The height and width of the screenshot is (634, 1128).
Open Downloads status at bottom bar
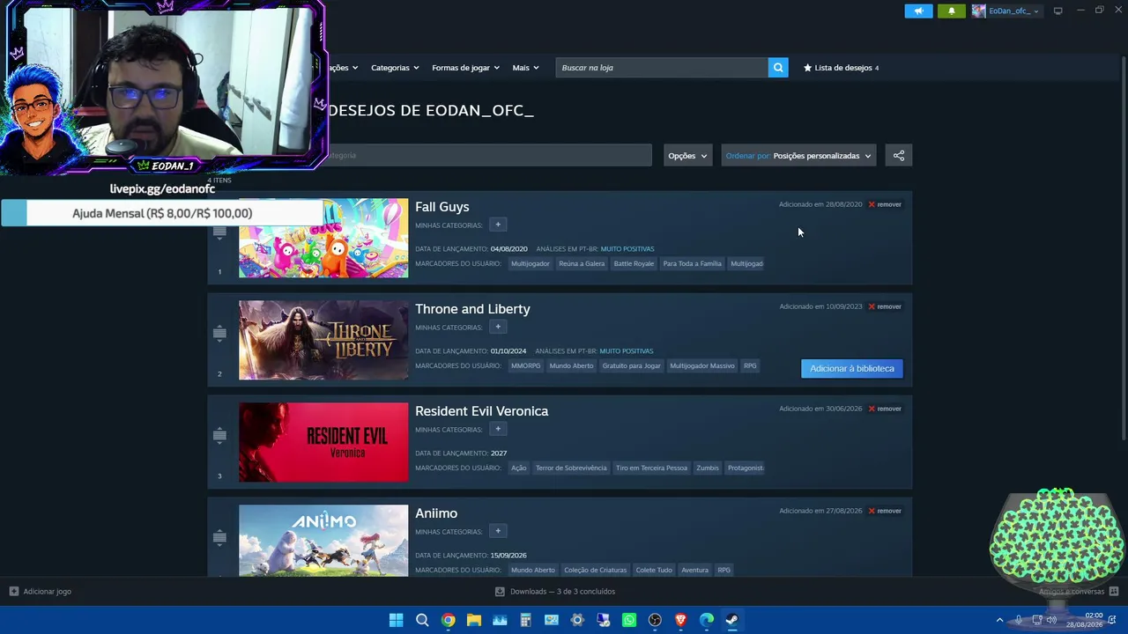coord(555,592)
